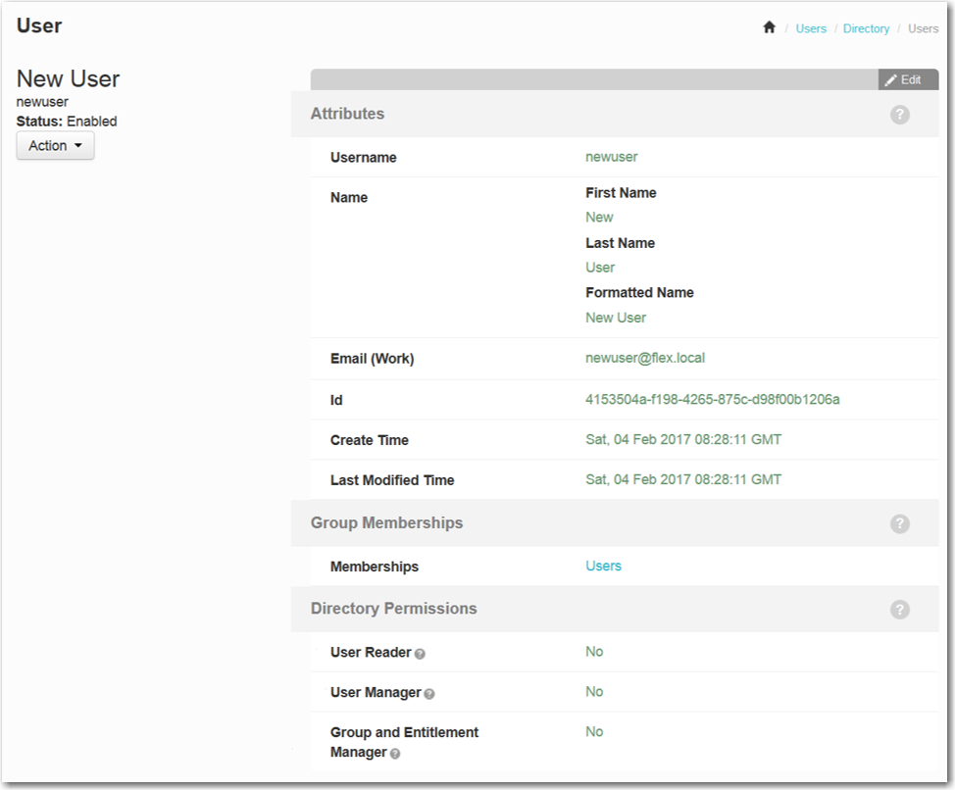Click the help icon beside User Manager
The image size is (955, 790).
[x=429, y=694]
